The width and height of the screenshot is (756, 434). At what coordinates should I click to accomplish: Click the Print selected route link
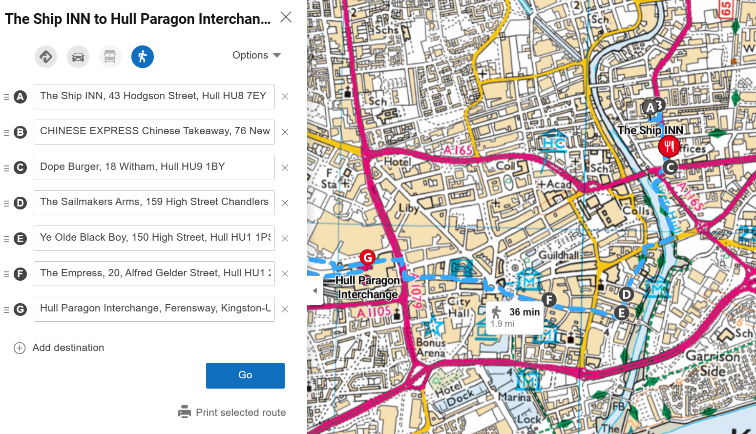(240, 413)
